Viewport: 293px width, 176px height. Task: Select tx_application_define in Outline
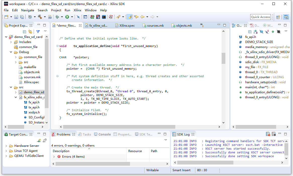click(265, 92)
